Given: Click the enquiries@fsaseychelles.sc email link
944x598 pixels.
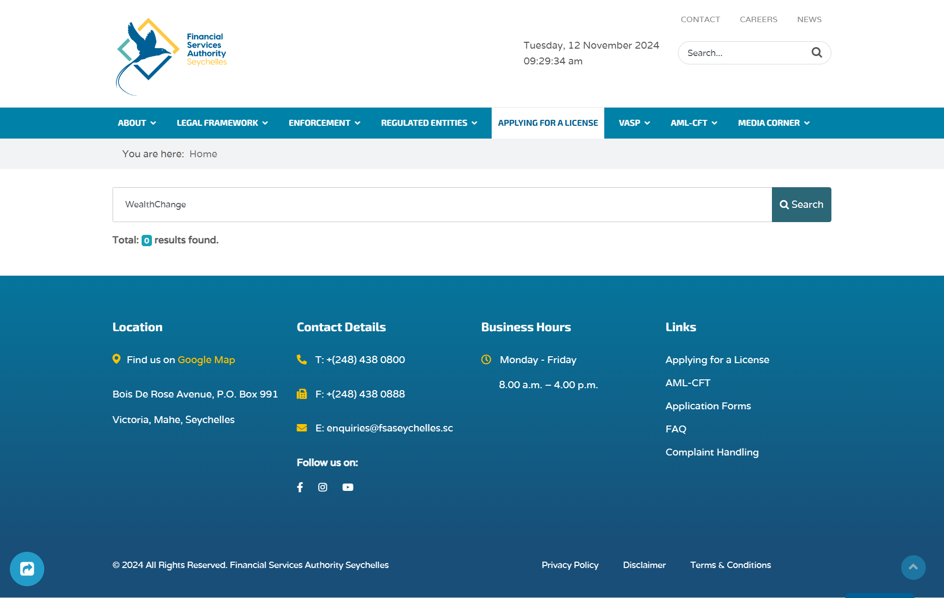Looking at the screenshot, I should (390, 428).
